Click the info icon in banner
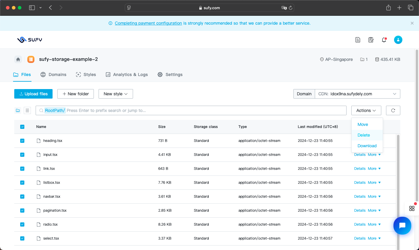419x250 pixels. [110, 23]
